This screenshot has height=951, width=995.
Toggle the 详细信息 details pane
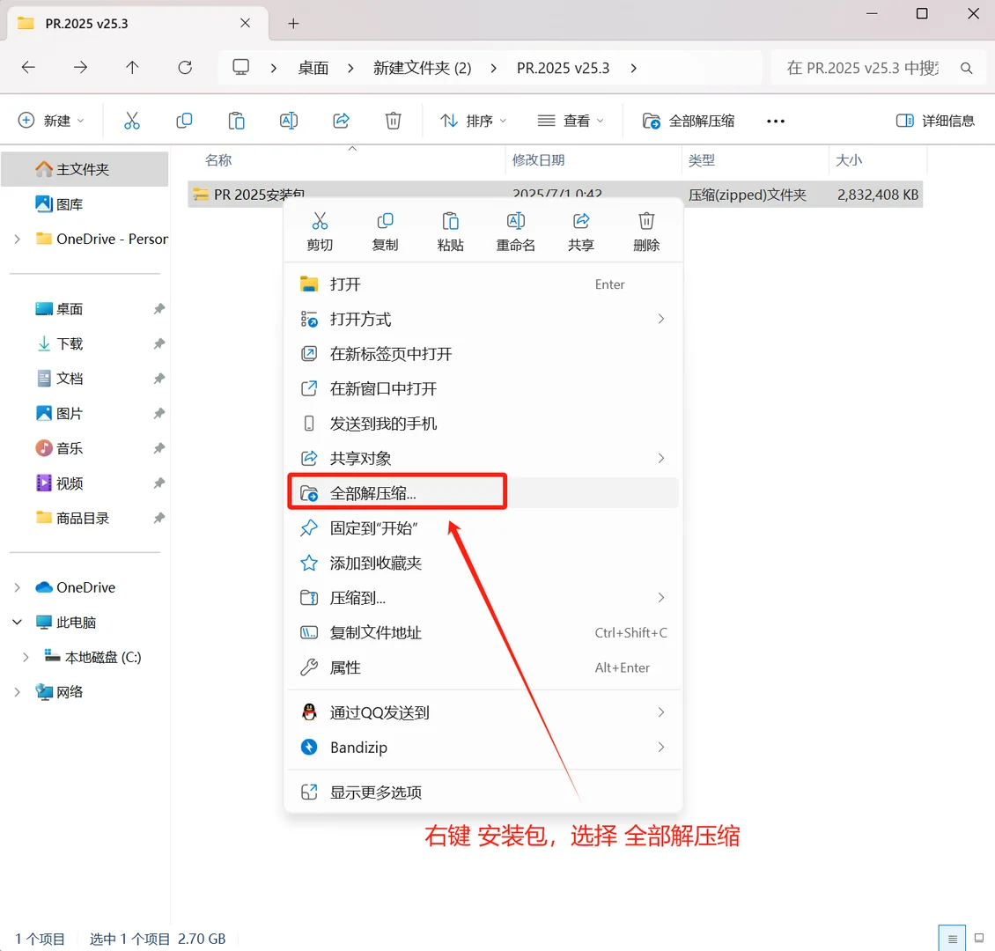coord(935,120)
